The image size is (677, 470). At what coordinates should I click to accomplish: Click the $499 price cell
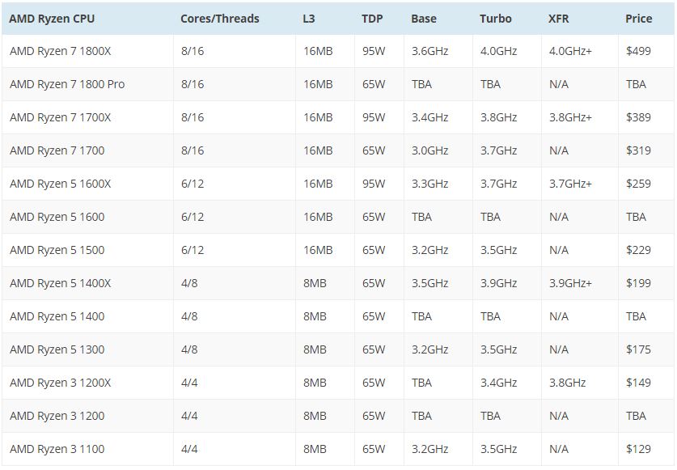pos(638,51)
